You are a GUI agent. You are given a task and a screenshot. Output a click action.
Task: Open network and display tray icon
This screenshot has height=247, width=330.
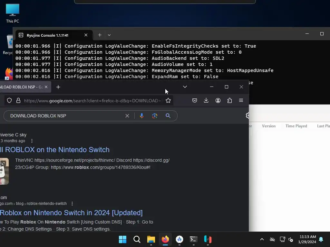(282, 239)
